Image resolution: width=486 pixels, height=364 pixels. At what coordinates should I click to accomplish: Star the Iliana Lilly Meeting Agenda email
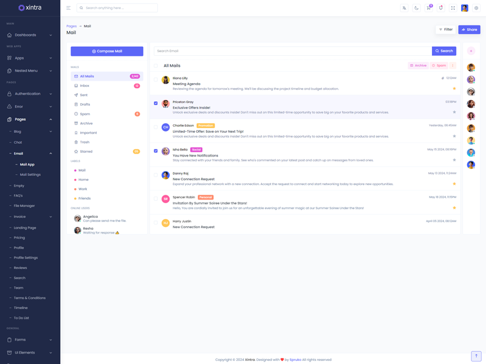454,89
